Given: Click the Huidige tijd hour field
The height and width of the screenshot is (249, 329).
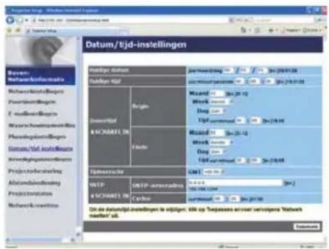Looking at the screenshot, I should [240, 81].
